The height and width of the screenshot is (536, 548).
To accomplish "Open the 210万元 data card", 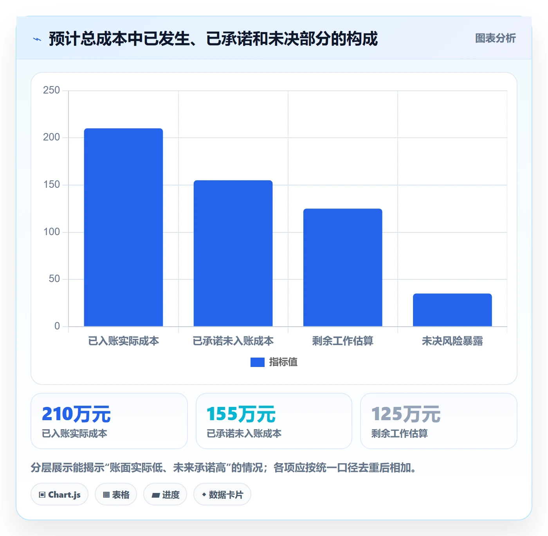I will click(x=109, y=421).
